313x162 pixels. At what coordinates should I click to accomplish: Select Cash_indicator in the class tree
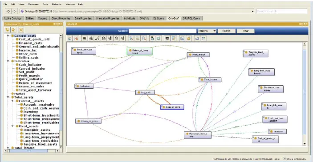(x=30, y=65)
